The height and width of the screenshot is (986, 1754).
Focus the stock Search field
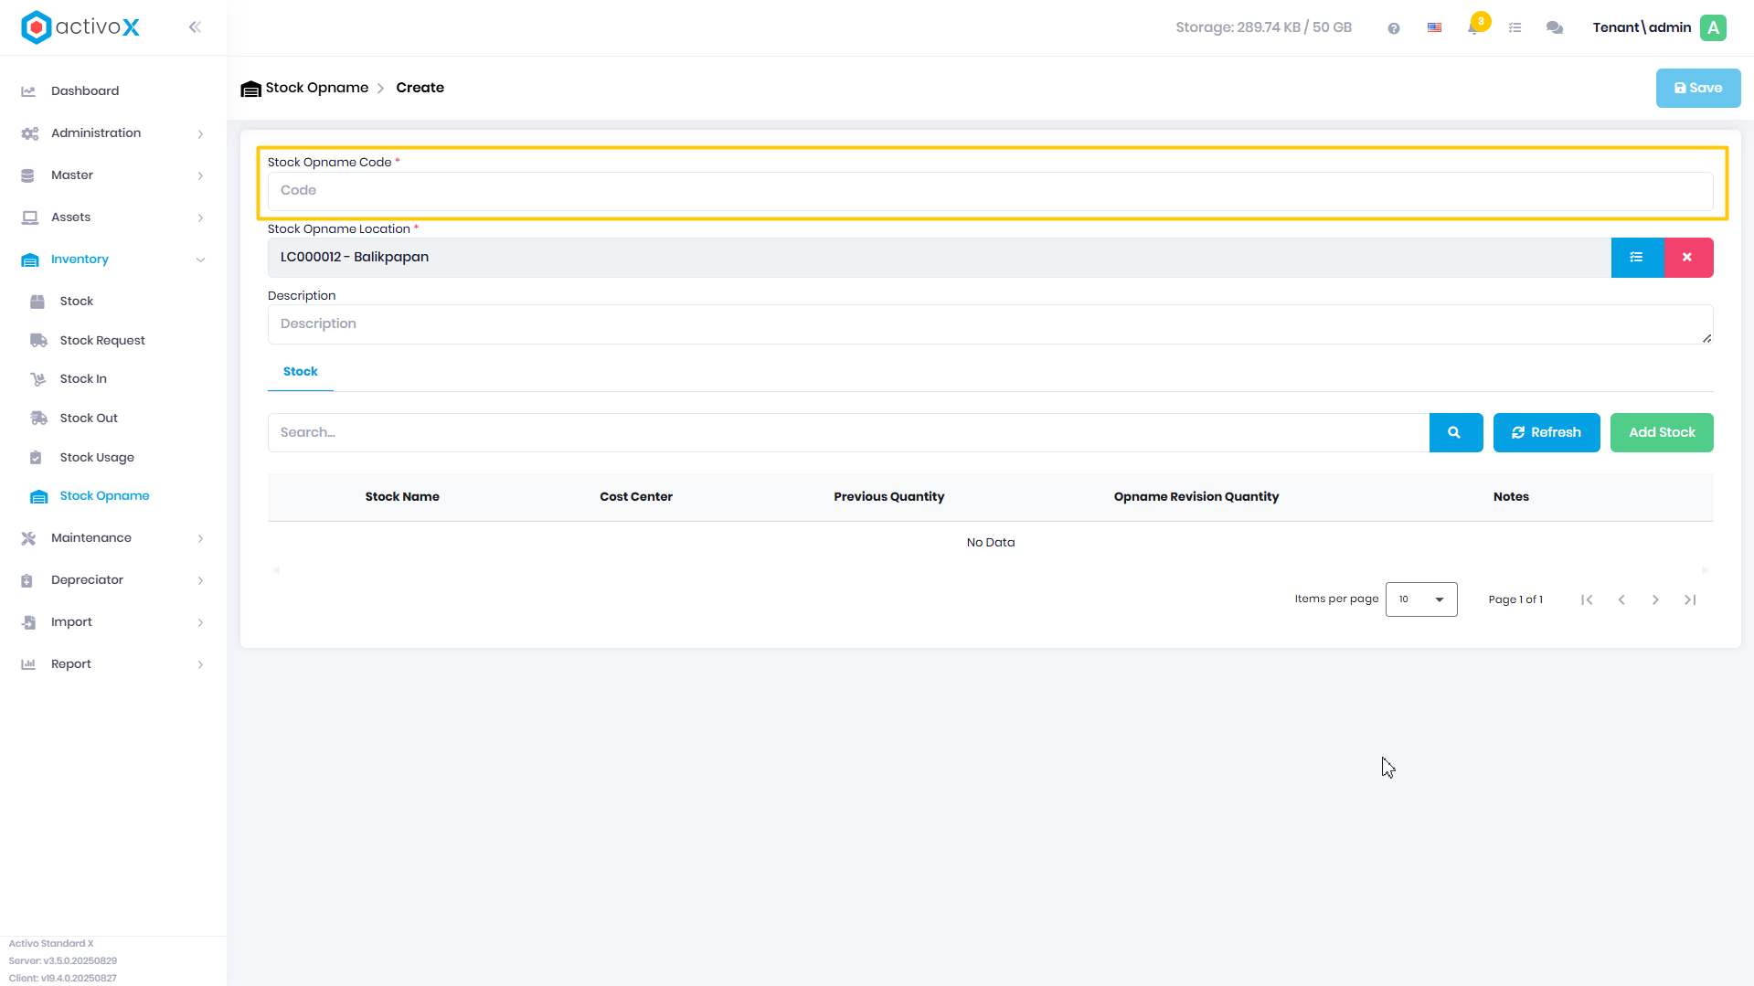[x=848, y=432]
